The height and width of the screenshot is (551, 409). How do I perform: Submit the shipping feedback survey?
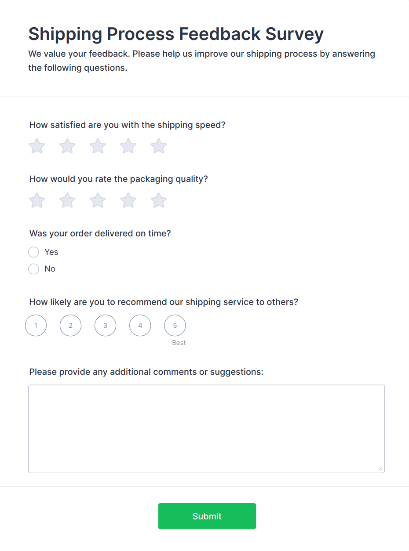(x=207, y=516)
